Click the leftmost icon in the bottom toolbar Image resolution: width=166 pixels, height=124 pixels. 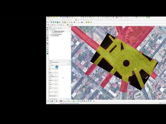48,101
